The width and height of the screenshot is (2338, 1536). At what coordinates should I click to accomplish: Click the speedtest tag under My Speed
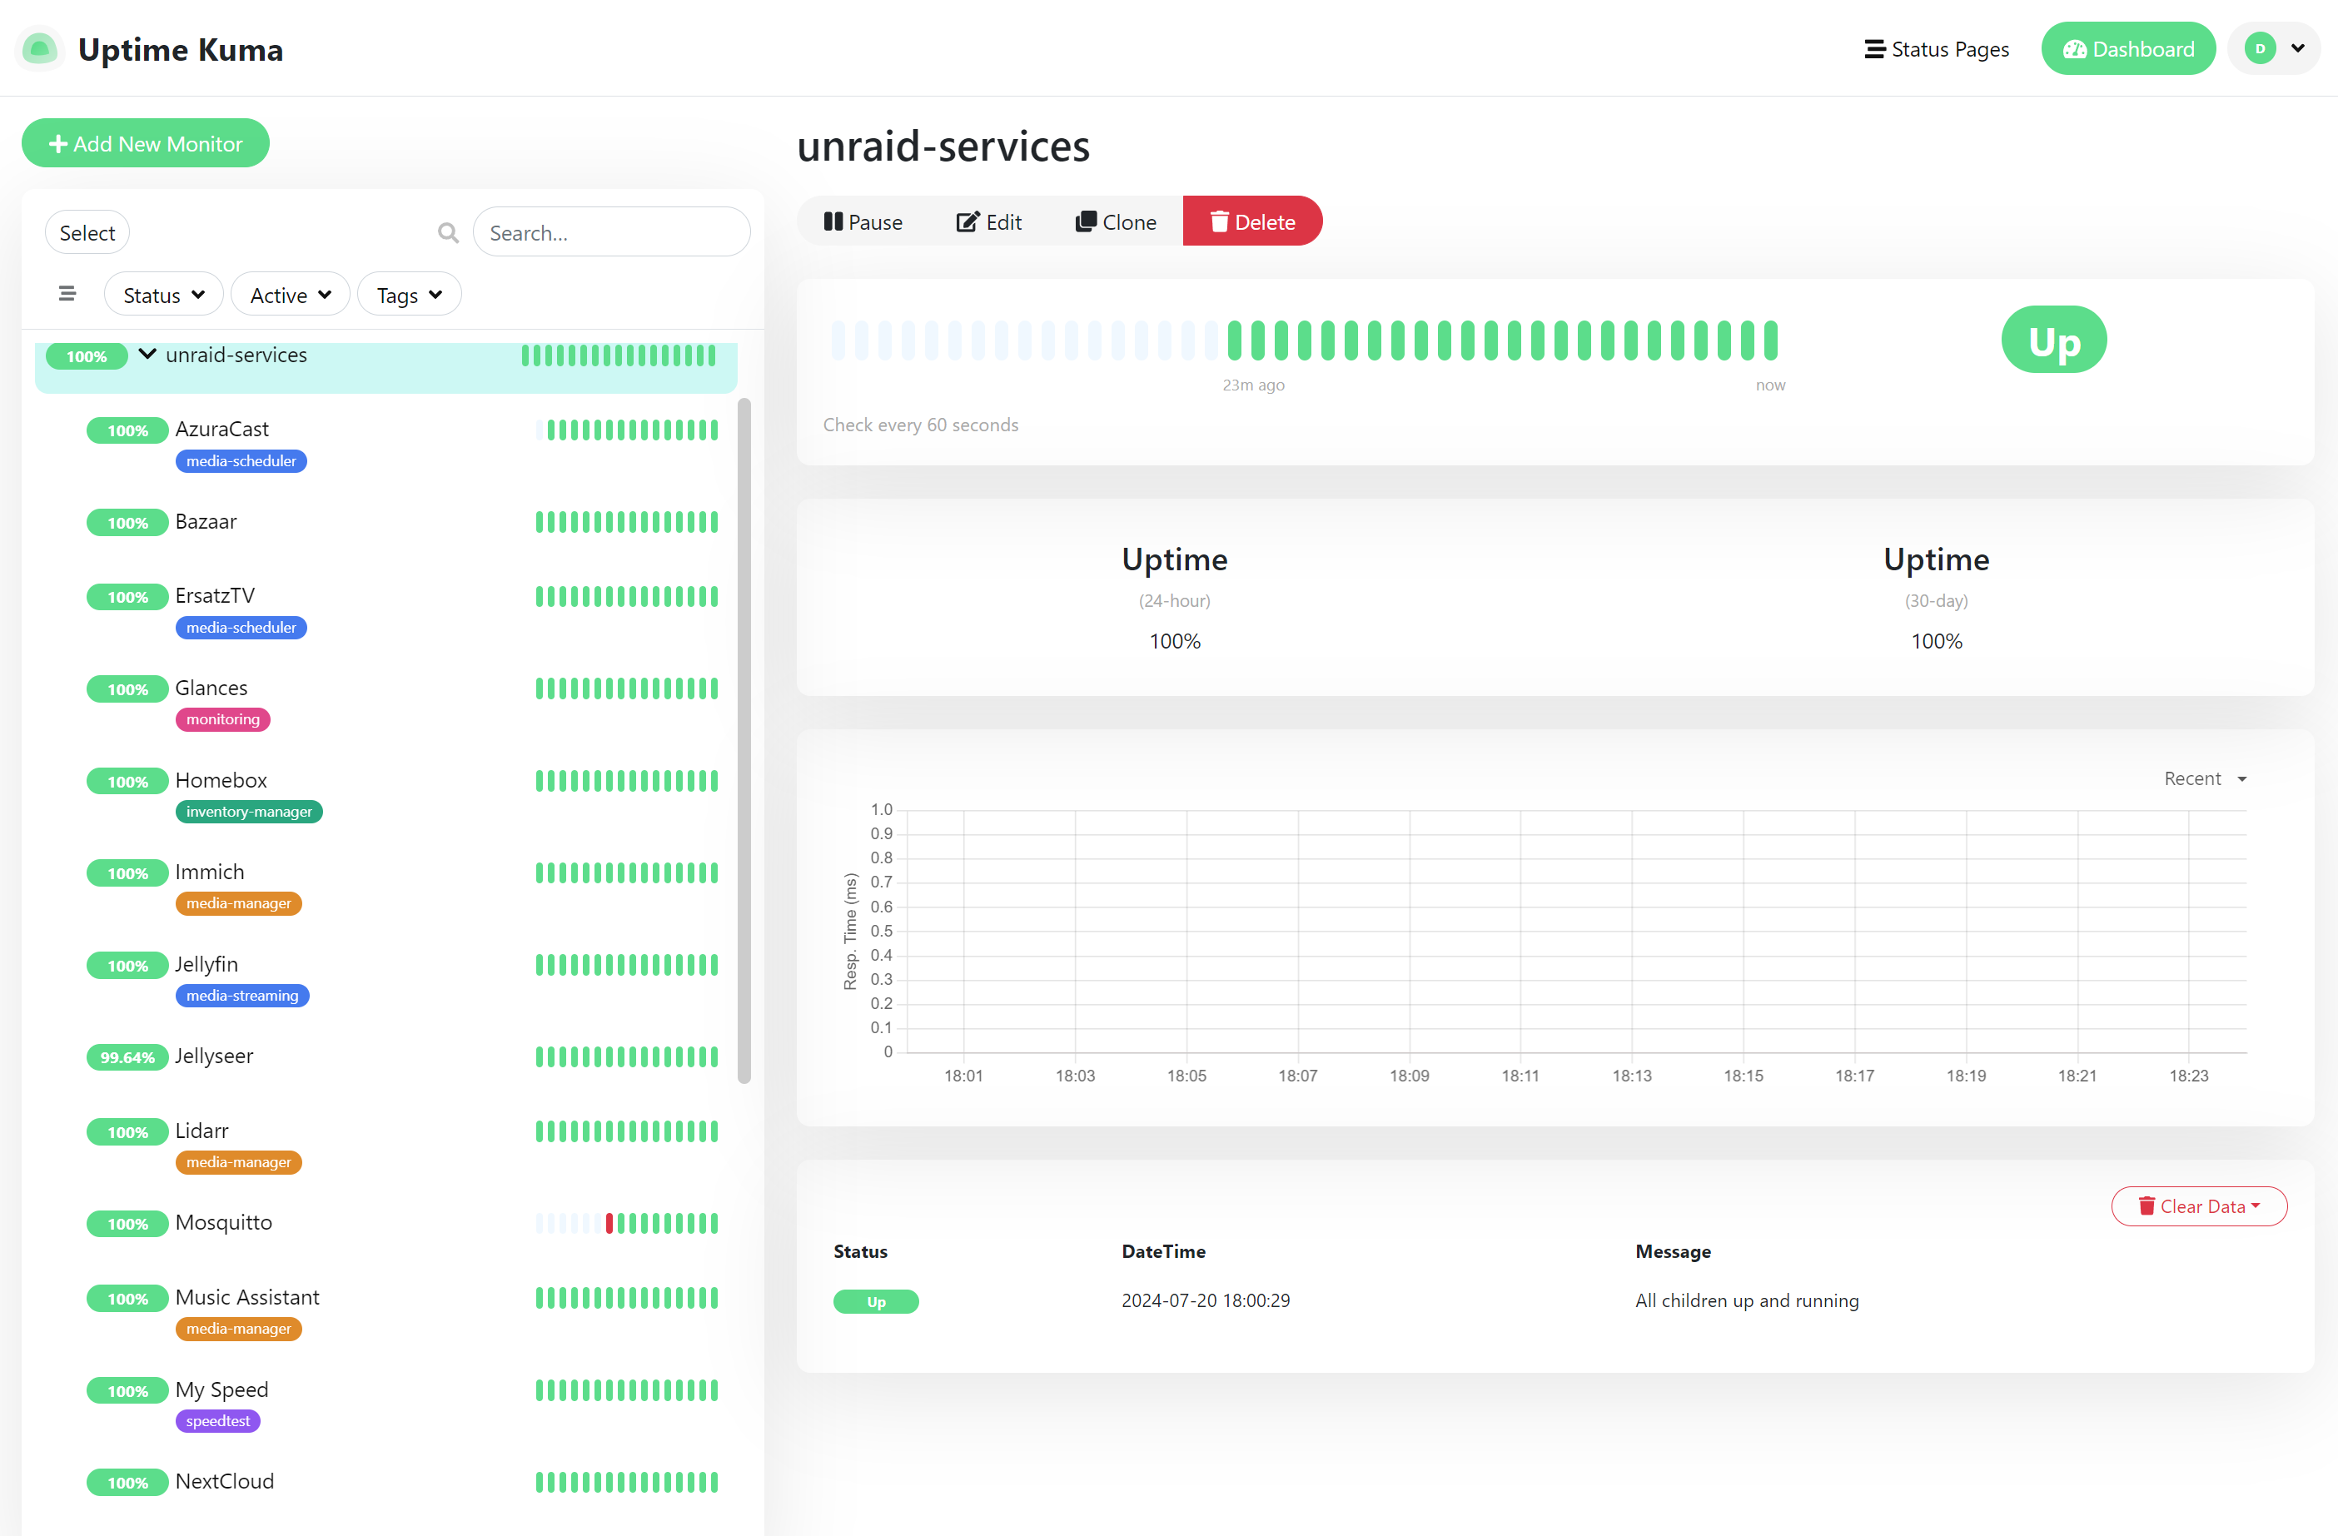(x=218, y=1421)
